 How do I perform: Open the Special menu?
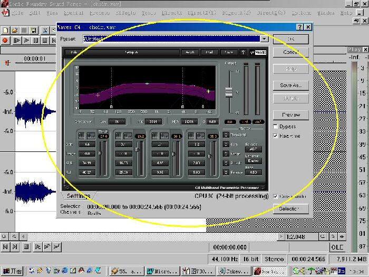tap(73, 13)
